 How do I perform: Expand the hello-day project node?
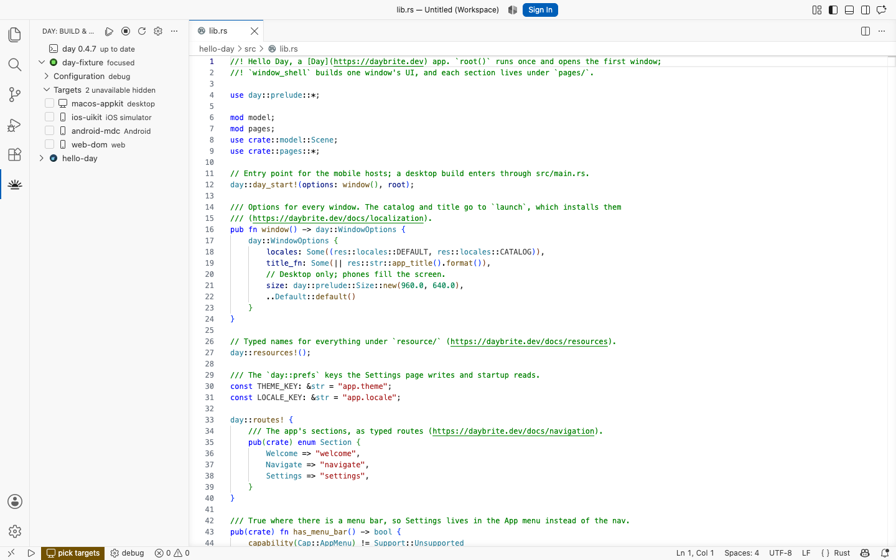tap(42, 158)
